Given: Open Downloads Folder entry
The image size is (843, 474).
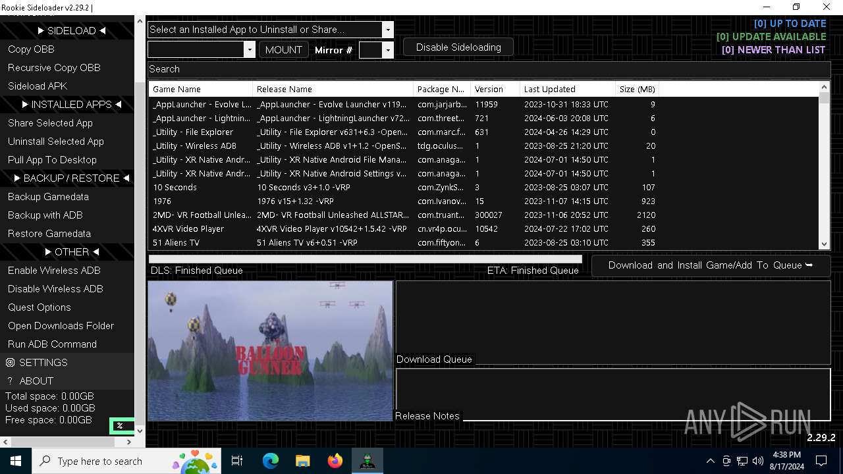Looking at the screenshot, I should pos(67,325).
